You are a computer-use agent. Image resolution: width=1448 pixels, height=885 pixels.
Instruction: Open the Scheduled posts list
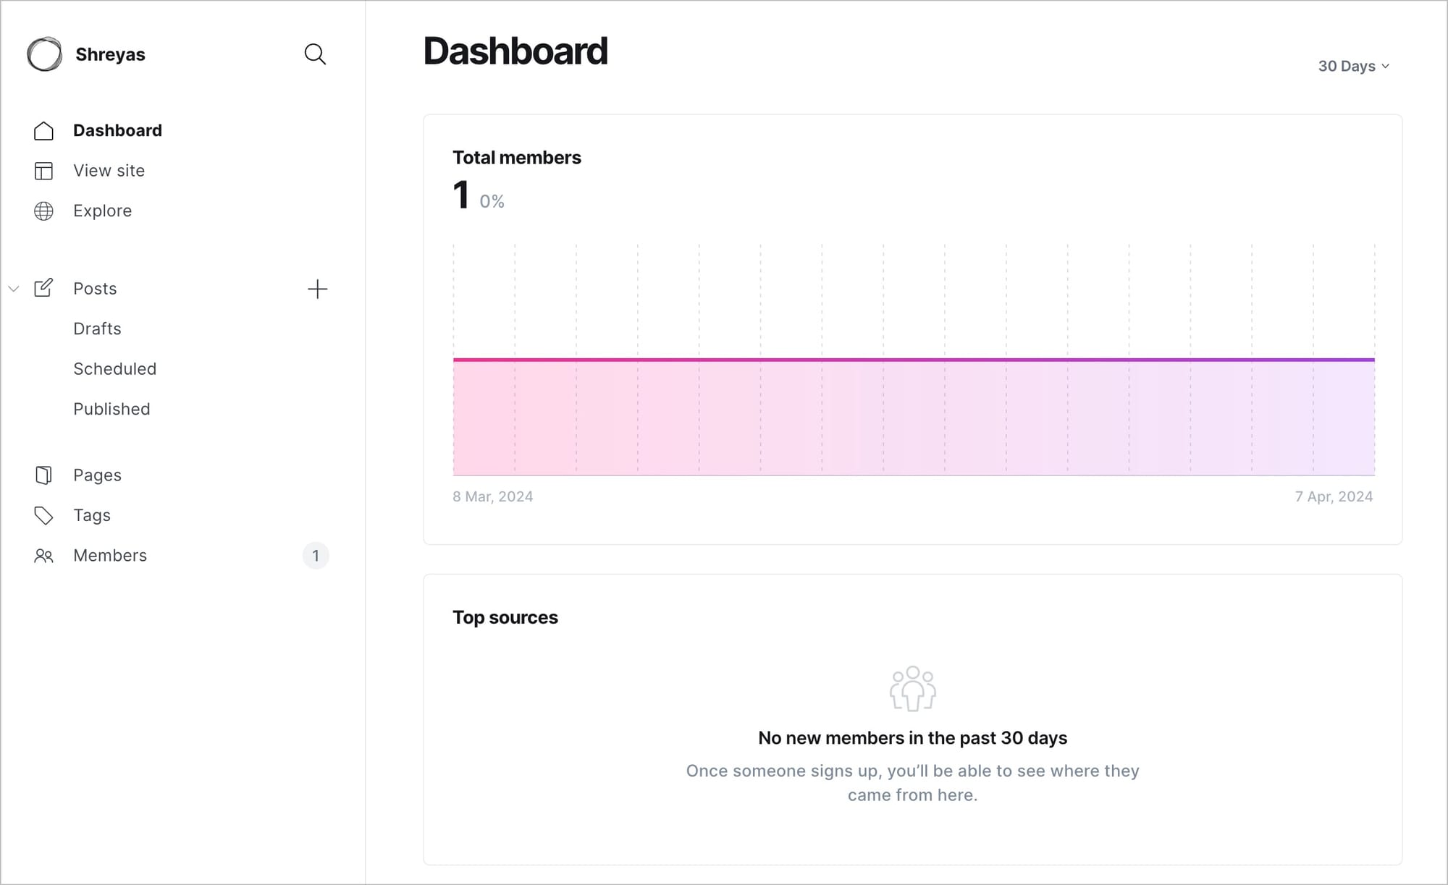point(114,369)
